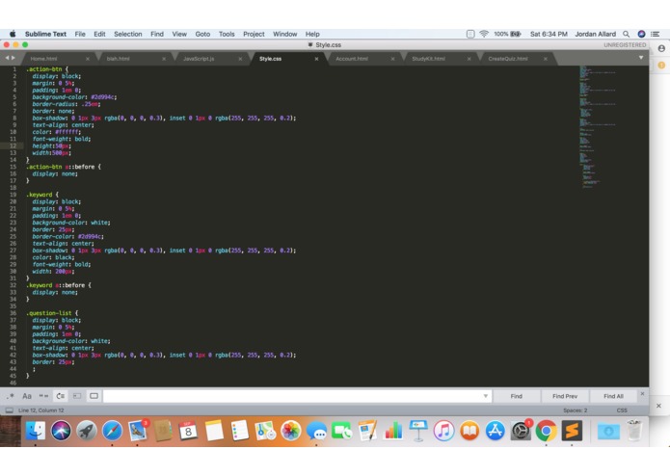Viewport: 670px width, 476px height.
Task: Open Google Chrome from the dock
Action: (546, 431)
